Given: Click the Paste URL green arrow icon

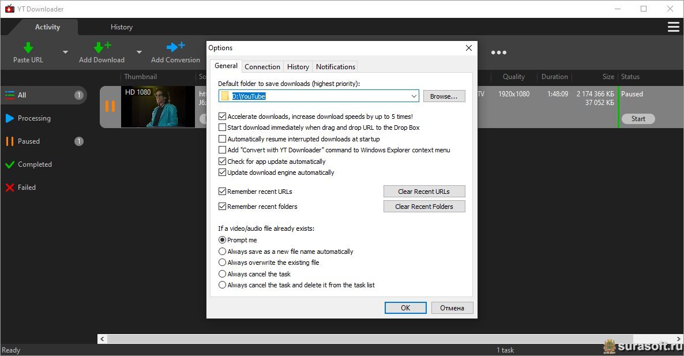Looking at the screenshot, I should (x=28, y=47).
